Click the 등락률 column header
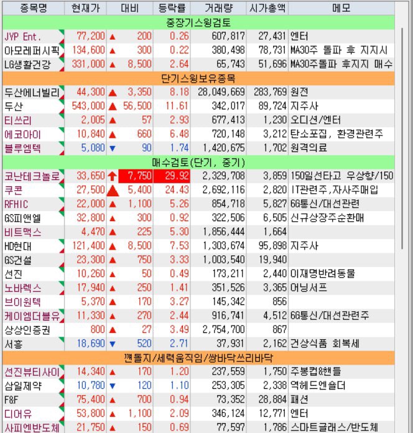This screenshot has height=433, width=413. (x=172, y=8)
